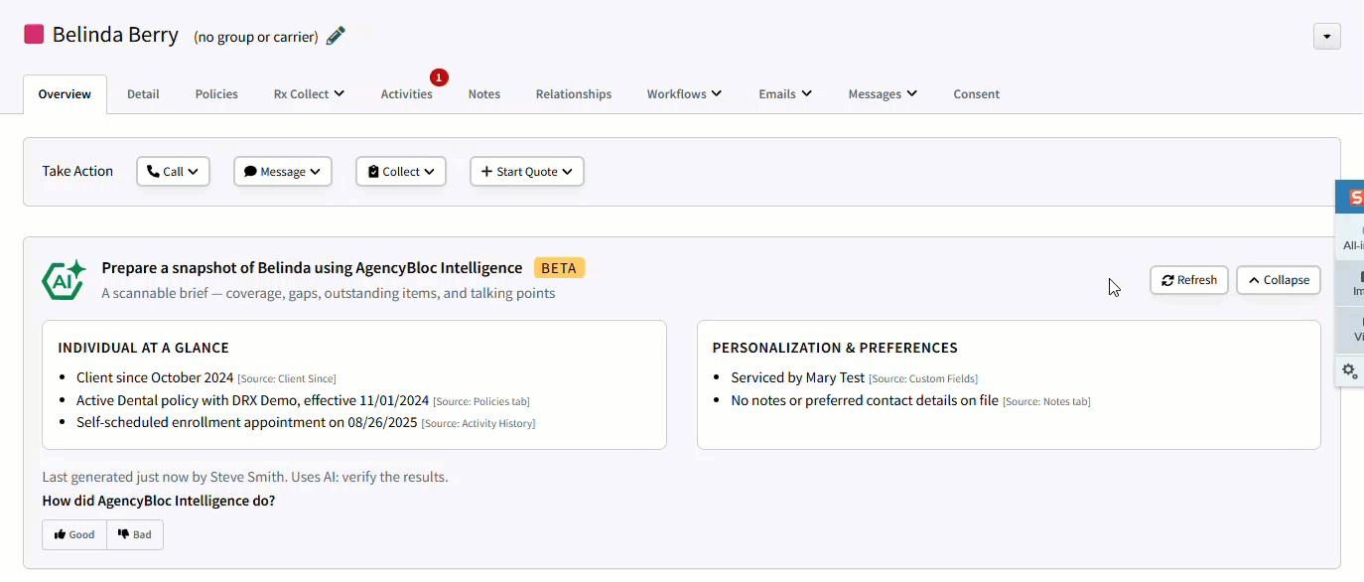The image size is (1364, 582).
Task: Click the BETA badge
Action: tap(560, 268)
